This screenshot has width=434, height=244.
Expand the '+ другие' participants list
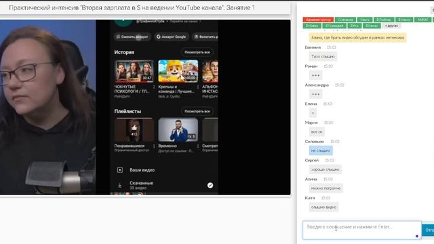coord(391,26)
